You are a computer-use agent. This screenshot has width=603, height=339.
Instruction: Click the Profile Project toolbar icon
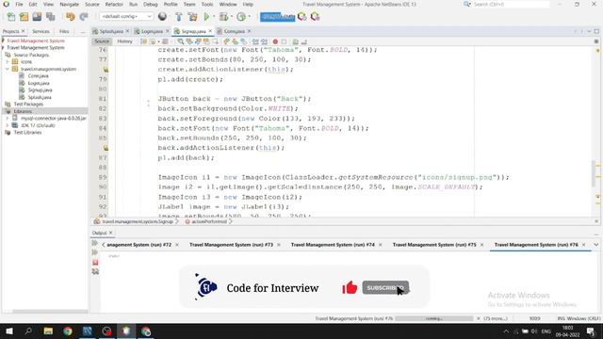tap(241, 17)
